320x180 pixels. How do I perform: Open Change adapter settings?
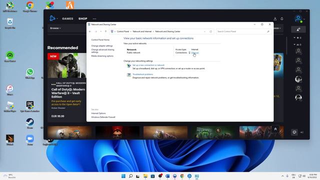coord(102,45)
